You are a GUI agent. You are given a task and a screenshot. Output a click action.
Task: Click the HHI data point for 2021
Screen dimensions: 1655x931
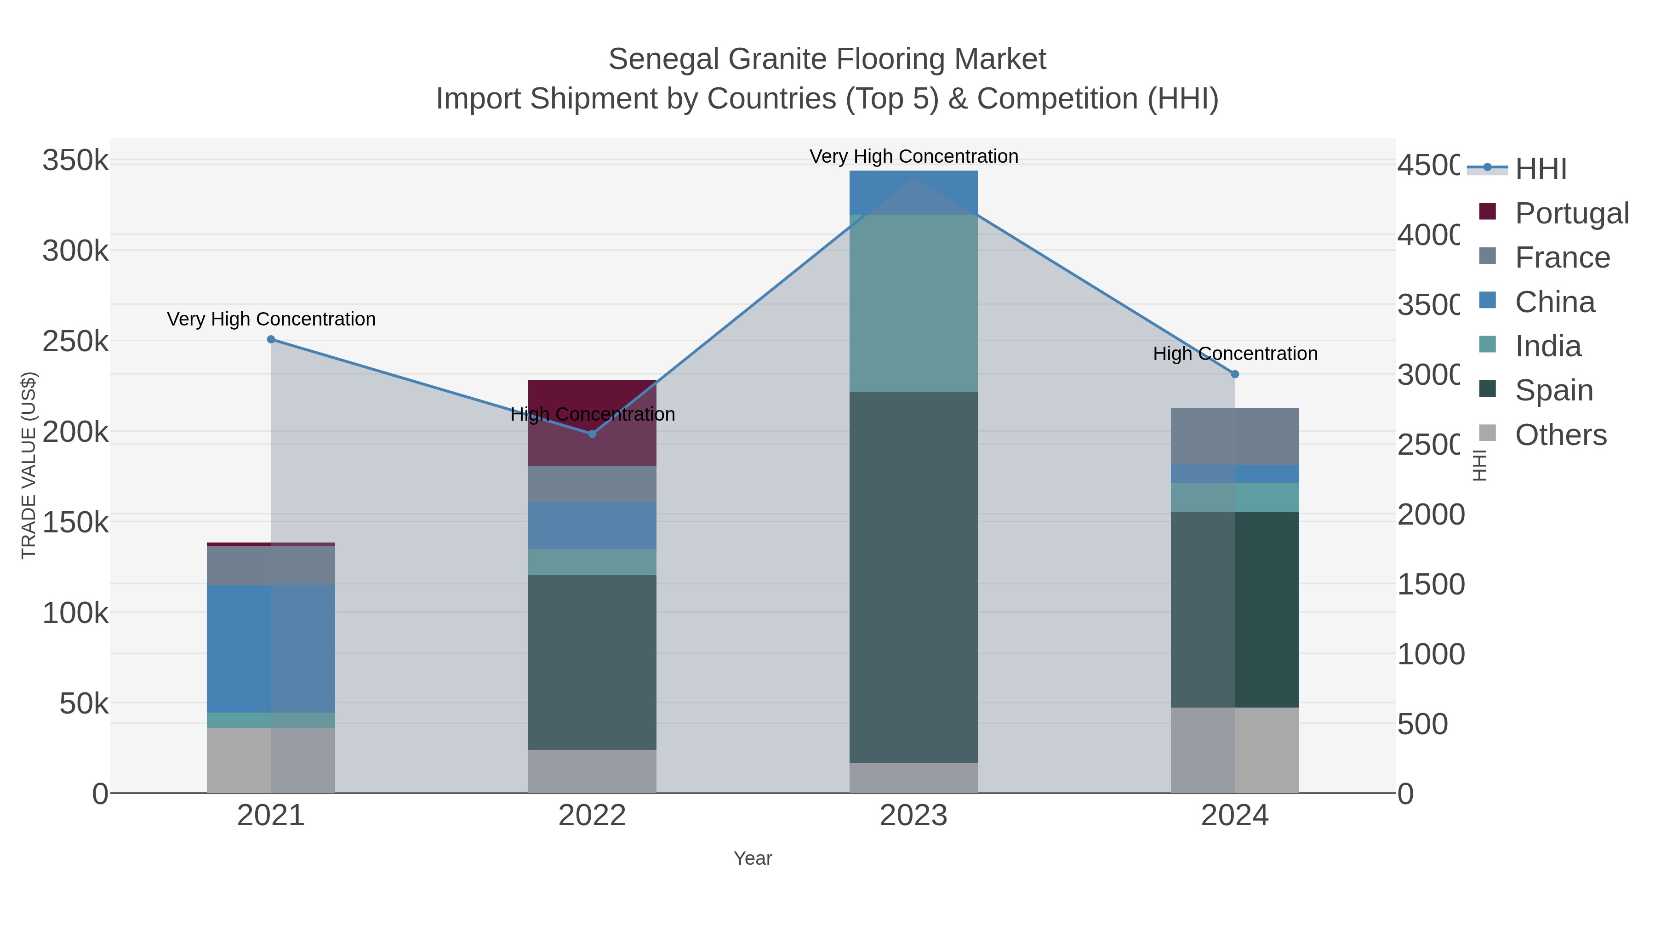pos(271,339)
